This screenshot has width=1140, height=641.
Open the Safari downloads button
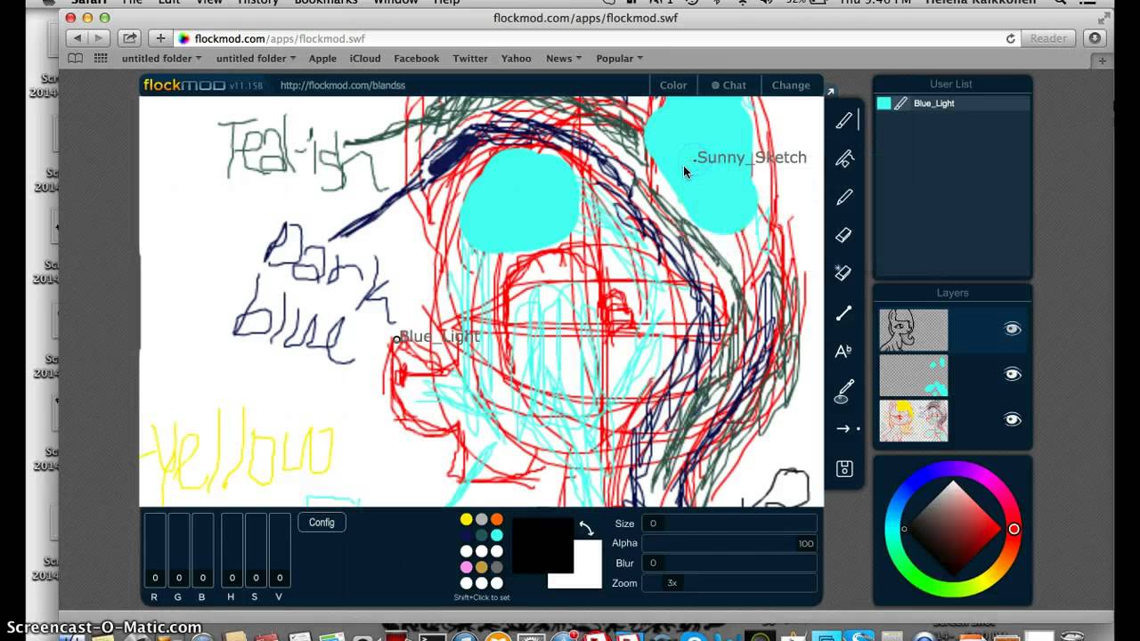point(1095,38)
